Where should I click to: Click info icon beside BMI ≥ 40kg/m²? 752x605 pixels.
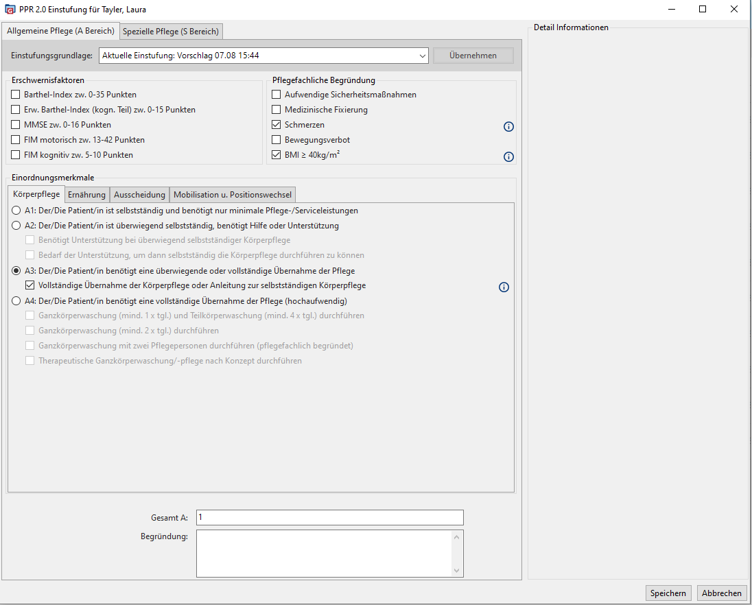tap(508, 156)
